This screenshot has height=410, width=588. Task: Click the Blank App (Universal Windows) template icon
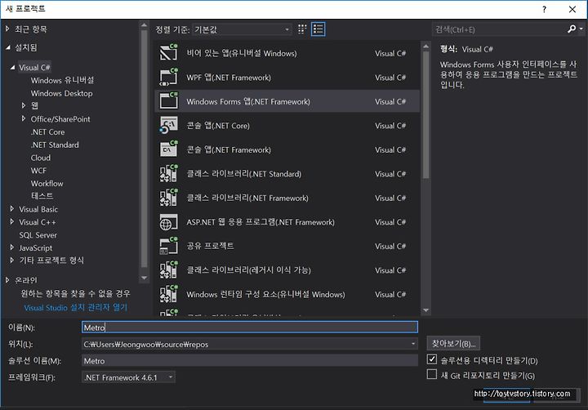(169, 53)
